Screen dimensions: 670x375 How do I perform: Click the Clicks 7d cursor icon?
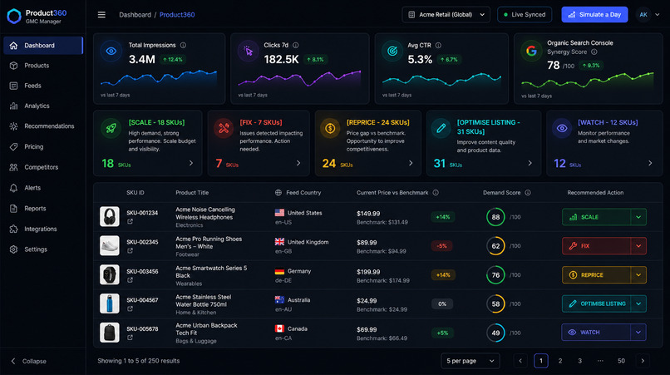click(x=249, y=51)
